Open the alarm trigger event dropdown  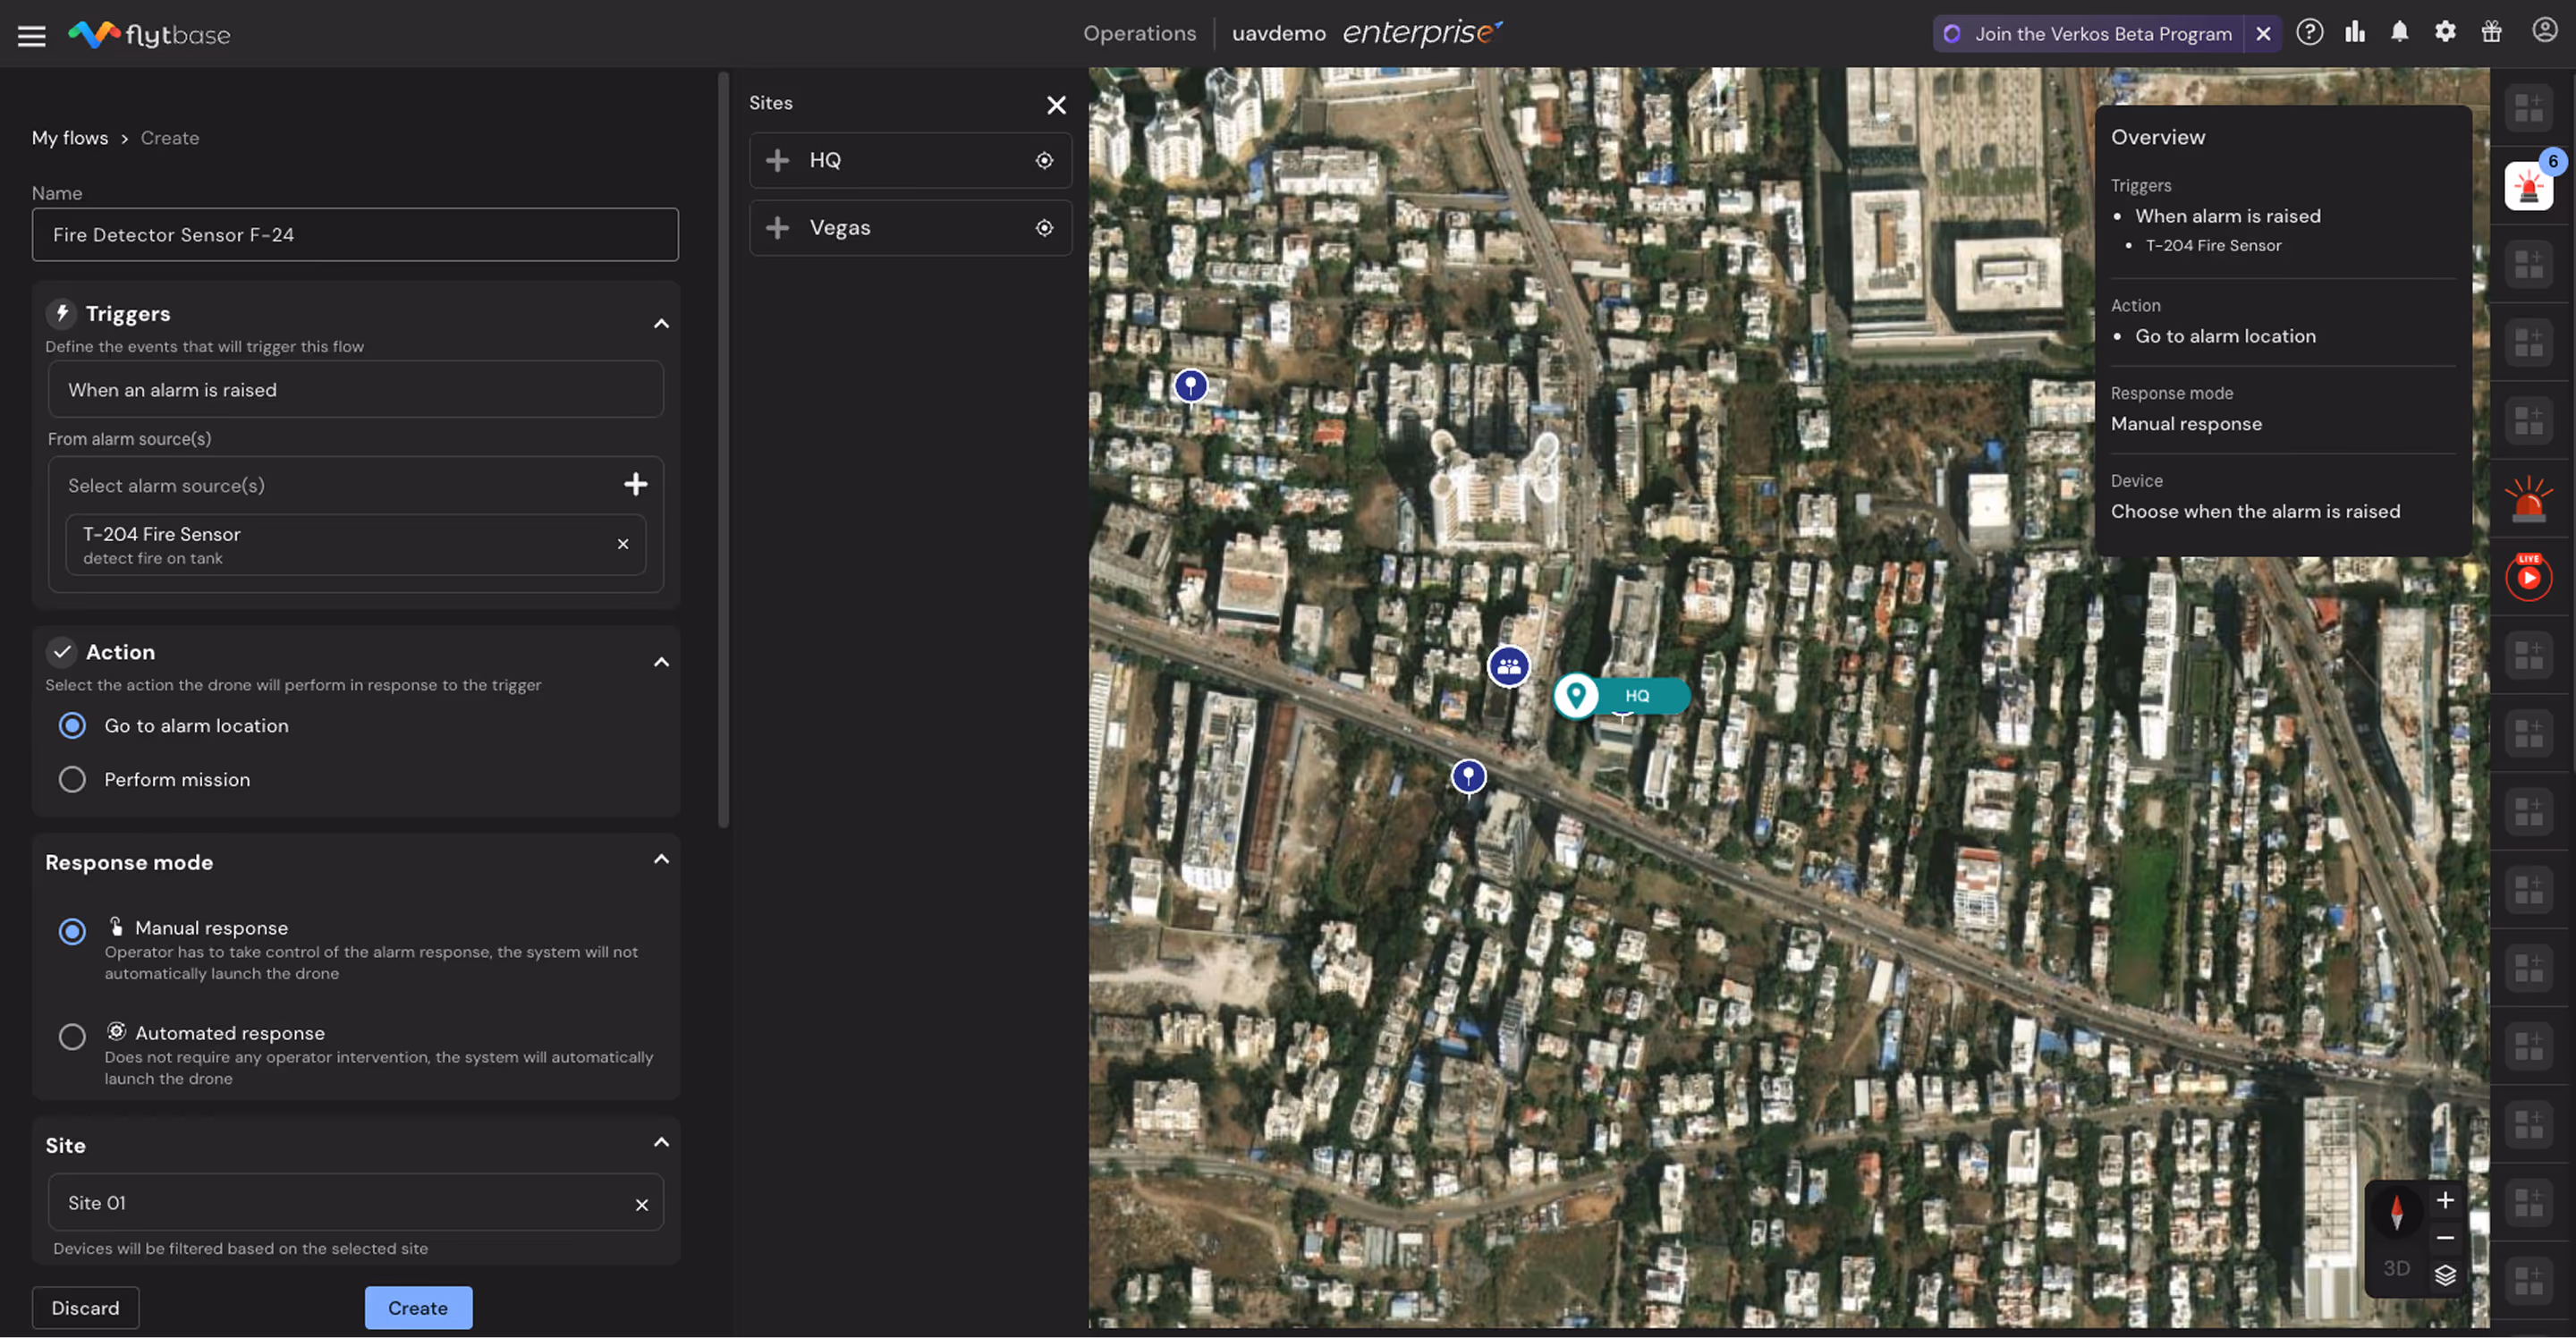pos(355,390)
